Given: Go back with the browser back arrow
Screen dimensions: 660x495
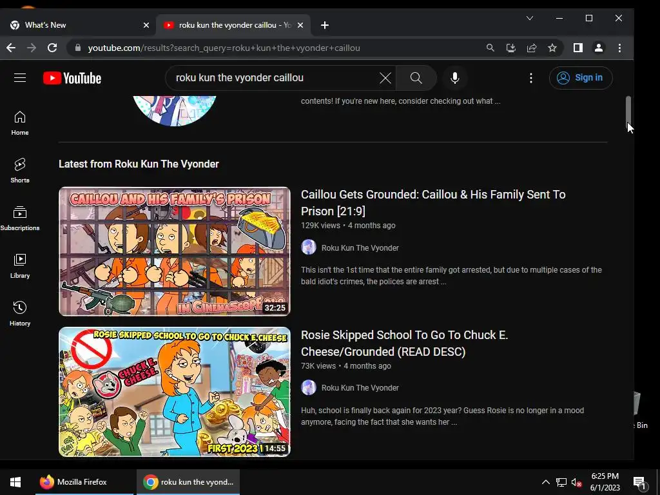Looking at the screenshot, I should [11, 48].
